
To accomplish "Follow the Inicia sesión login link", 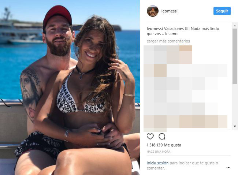I will tap(157, 163).
